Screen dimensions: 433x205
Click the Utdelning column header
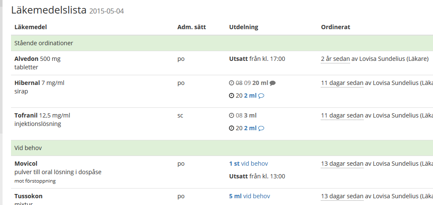(x=243, y=27)
